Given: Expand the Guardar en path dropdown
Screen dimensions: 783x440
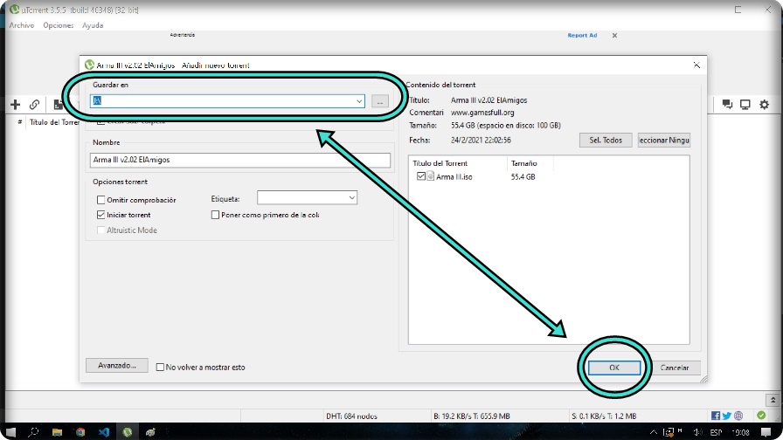Looking at the screenshot, I should click(358, 101).
